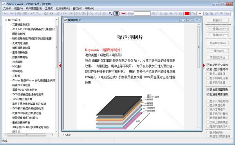This screenshot has width=235, height=145.
Task: Click the Tt font tool icon
Action: [x=193, y=13]
